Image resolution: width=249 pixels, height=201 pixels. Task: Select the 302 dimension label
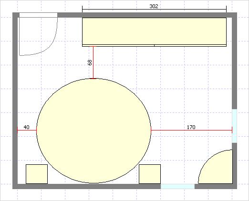154,6
